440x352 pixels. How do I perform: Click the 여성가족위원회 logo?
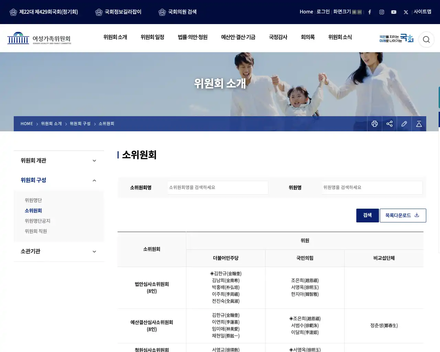pyautogui.click(x=39, y=38)
